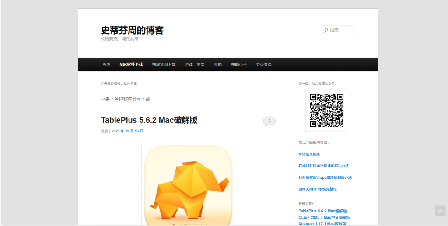Viewport: 448px width, 226px height.
Task: Open Mac软件下载 menu item
Action: (x=131, y=64)
